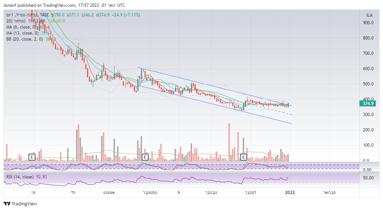Click the 300.0 price axis label
383x210 pixels.
tap(368, 115)
